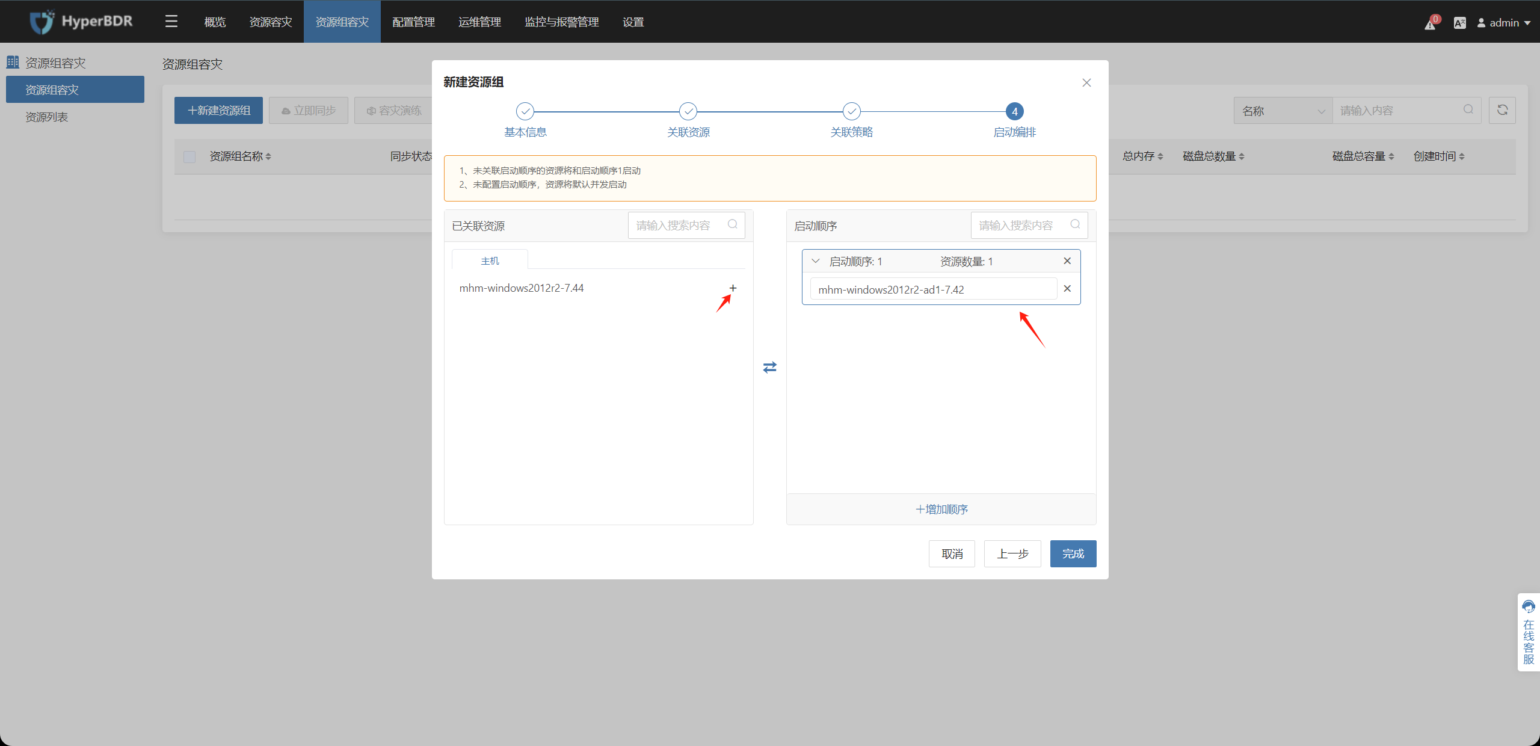Click the mhm-windows2012r2-7.44 resource row

599,288
